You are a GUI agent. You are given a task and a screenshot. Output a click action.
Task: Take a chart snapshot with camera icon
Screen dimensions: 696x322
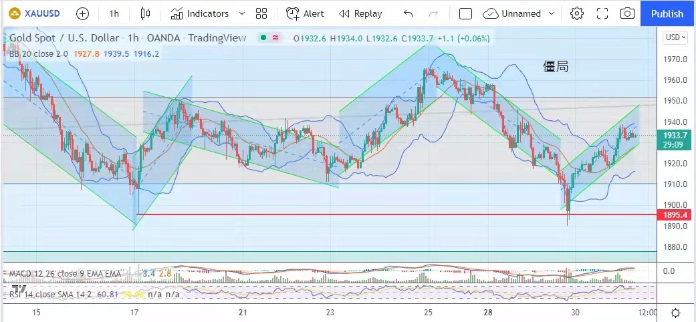click(x=627, y=13)
